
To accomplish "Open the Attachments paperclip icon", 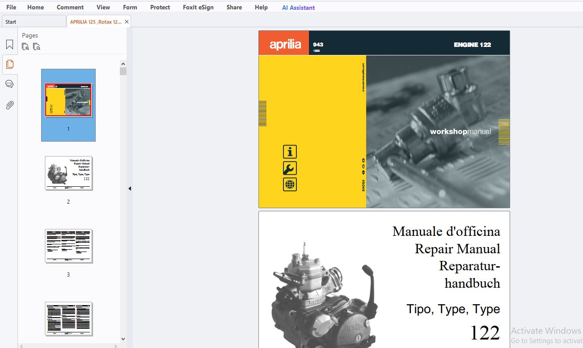I will click(x=9, y=105).
